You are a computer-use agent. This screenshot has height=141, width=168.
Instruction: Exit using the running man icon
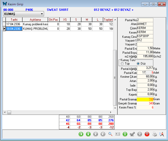(x=162, y=134)
